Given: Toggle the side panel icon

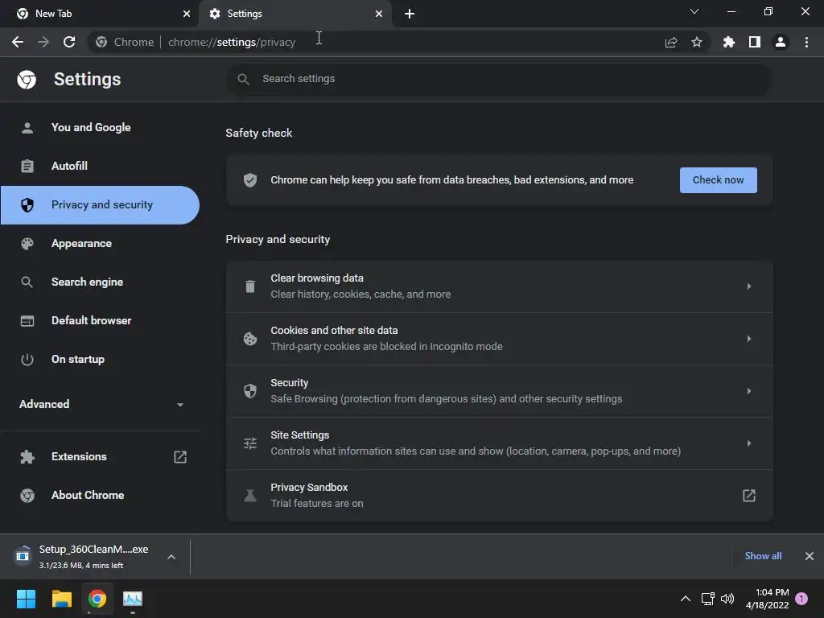Looking at the screenshot, I should (x=754, y=42).
